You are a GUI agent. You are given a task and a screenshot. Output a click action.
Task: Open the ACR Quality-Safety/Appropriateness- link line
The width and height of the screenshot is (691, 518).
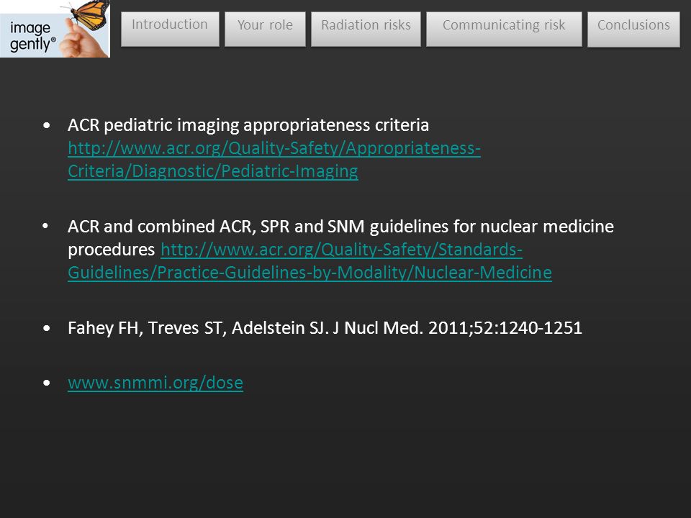click(x=274, y=148)
